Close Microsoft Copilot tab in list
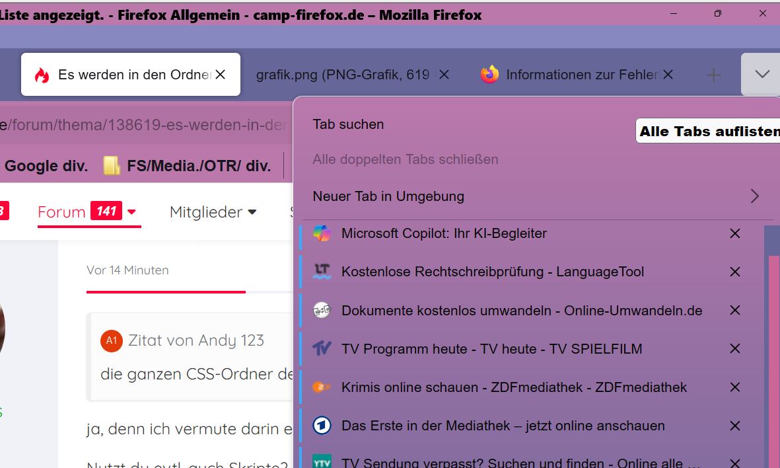The width and height of the screenshot is (780, 468). 734,233
